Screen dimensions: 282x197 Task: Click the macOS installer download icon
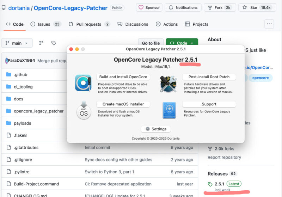click(x=84, y=110)
